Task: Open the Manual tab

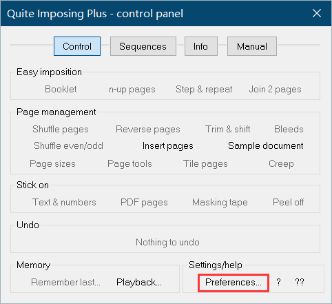Action: (252, 46)
